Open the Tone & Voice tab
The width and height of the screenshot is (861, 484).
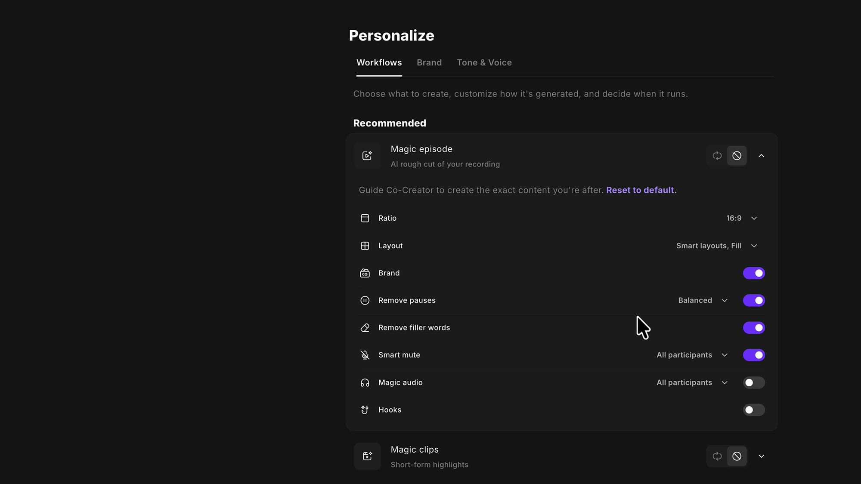tap(484, 63)
